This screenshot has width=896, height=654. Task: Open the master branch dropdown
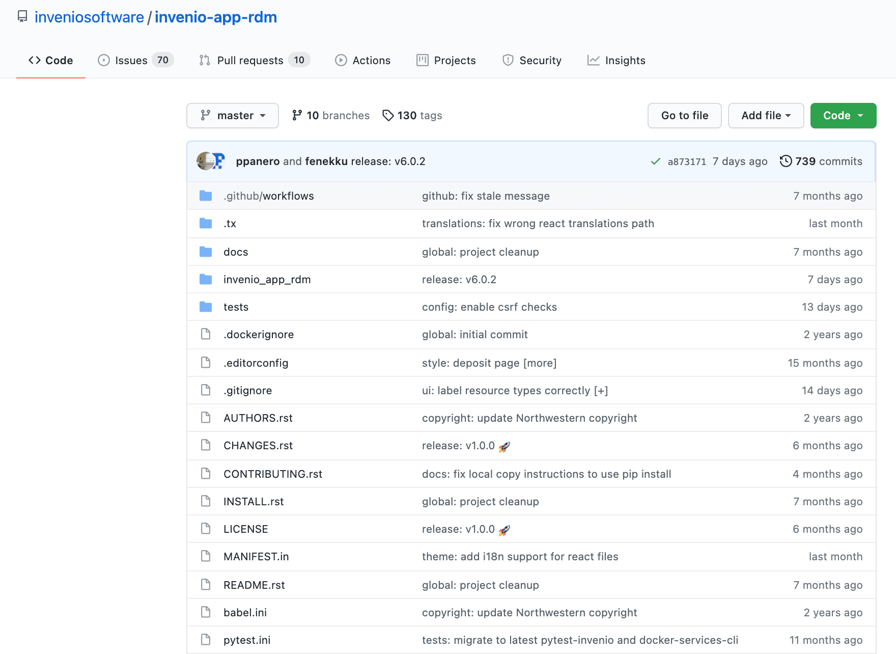[x=233, y=116]
